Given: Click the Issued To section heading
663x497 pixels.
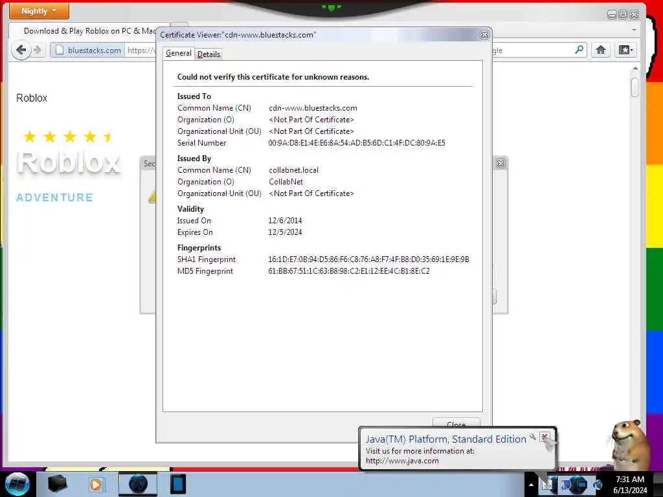Looking at the screenshot, I should pyautogui.click(x=194, y=96).
